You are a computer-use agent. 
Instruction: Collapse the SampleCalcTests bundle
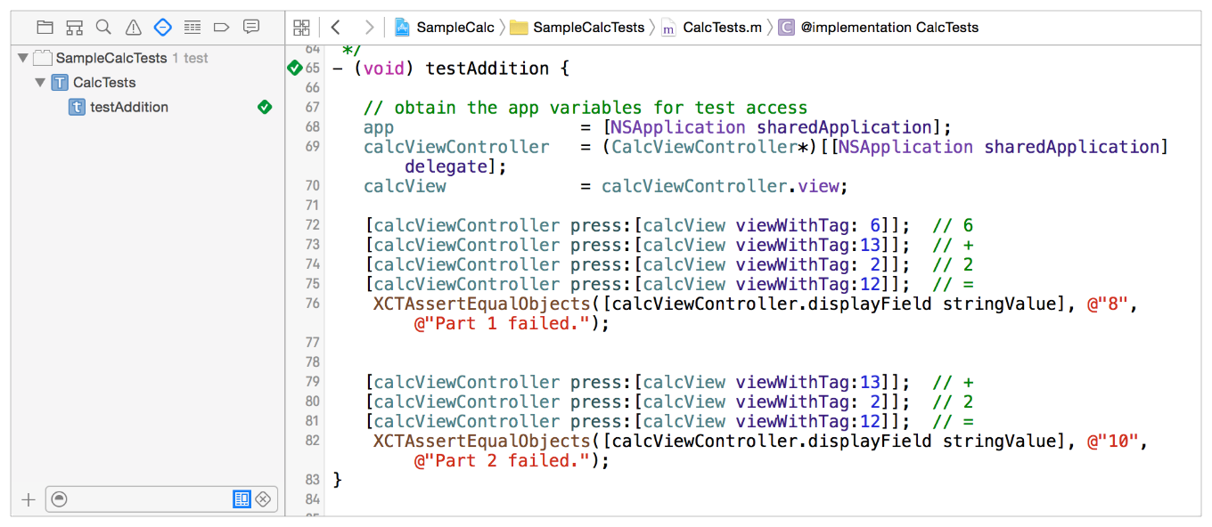(23, 58)
